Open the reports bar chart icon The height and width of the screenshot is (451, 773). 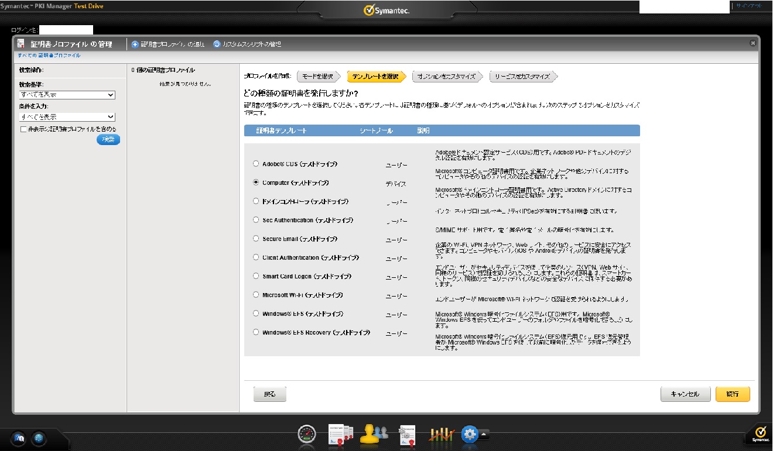click(439, 433)
